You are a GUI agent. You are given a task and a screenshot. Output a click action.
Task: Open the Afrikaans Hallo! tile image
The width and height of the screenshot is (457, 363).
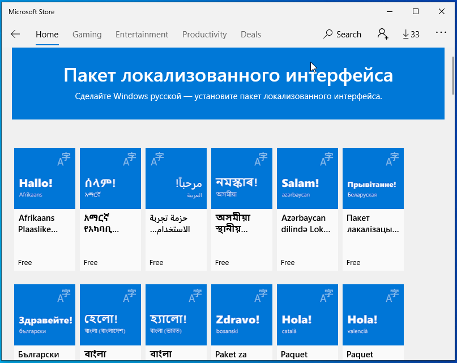point(45,178)
